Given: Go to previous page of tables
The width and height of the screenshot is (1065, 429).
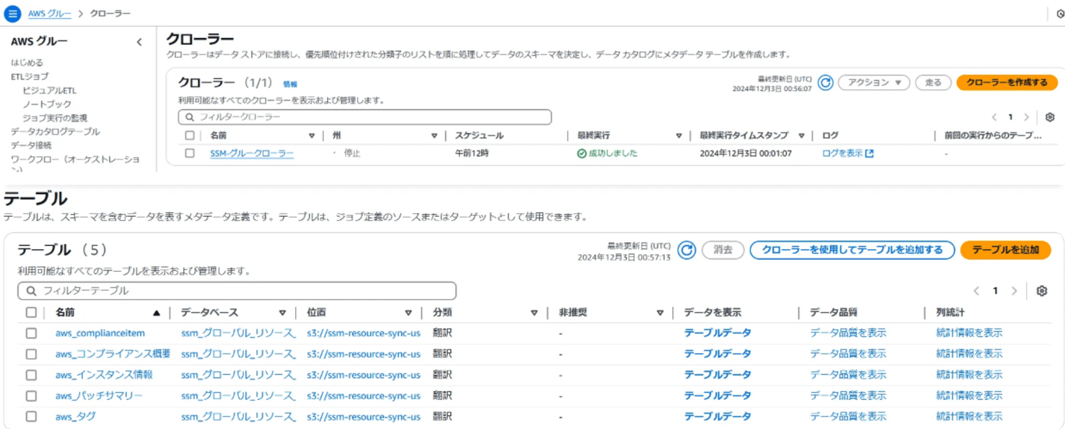Looking at the screenshot, I should tap(976, 291).
